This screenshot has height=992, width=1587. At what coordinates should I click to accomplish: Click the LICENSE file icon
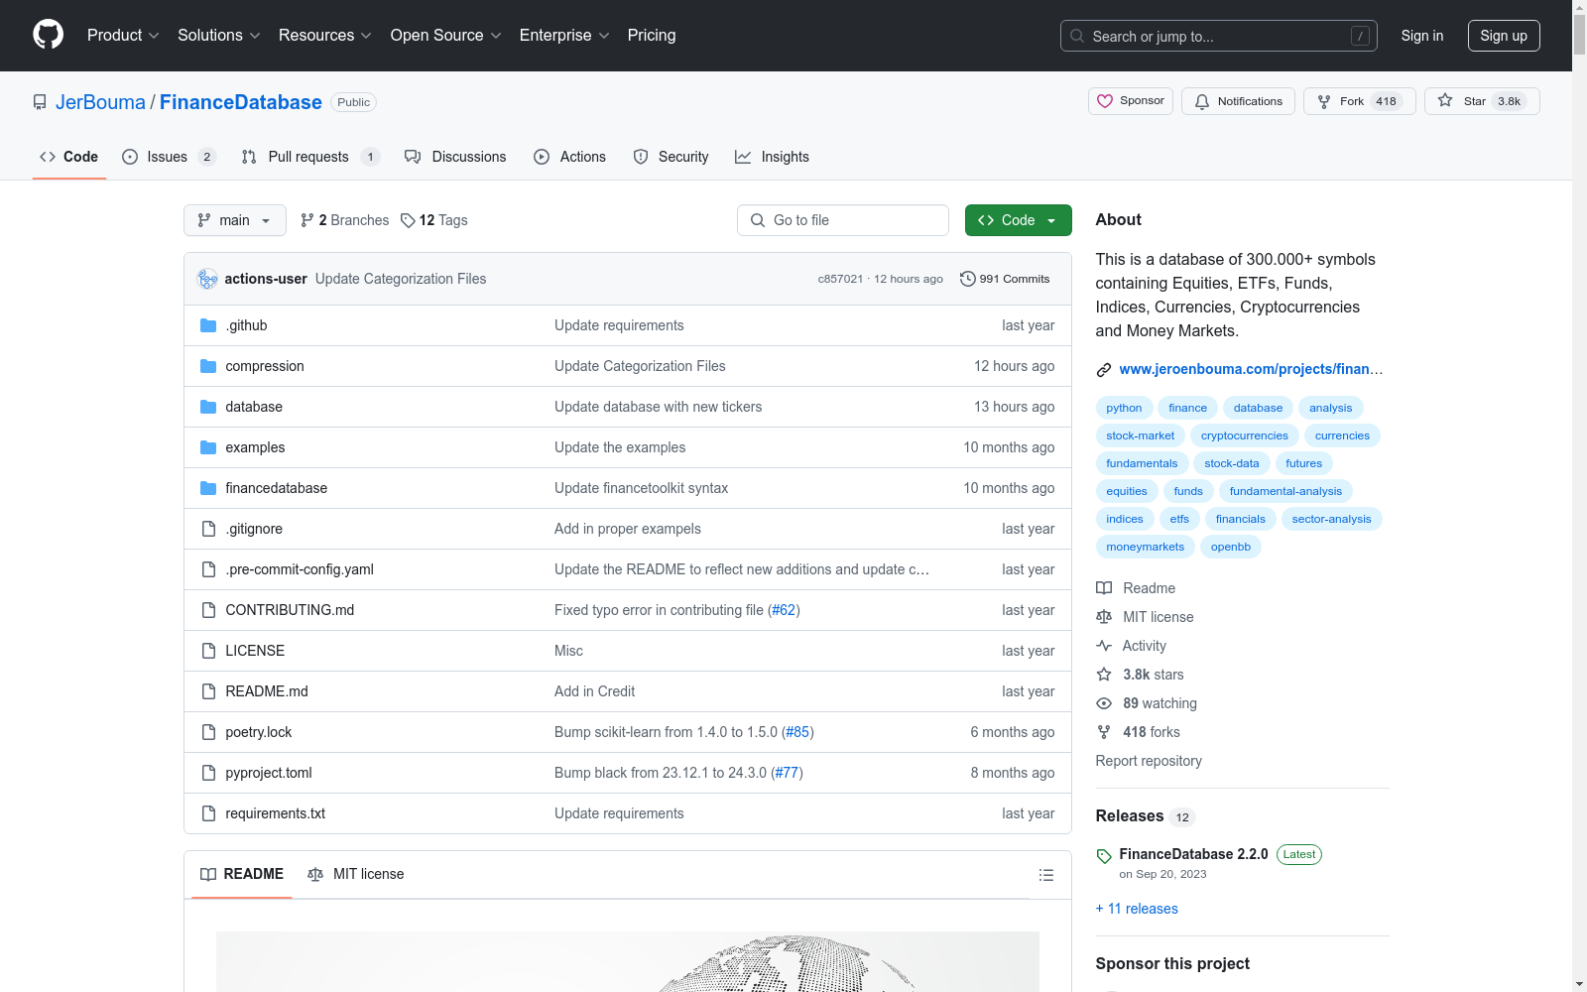(x=208, y=651)
